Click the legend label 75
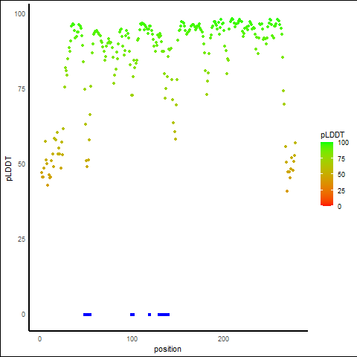Screen dimensions: 357x357 (x=341, y=159)
